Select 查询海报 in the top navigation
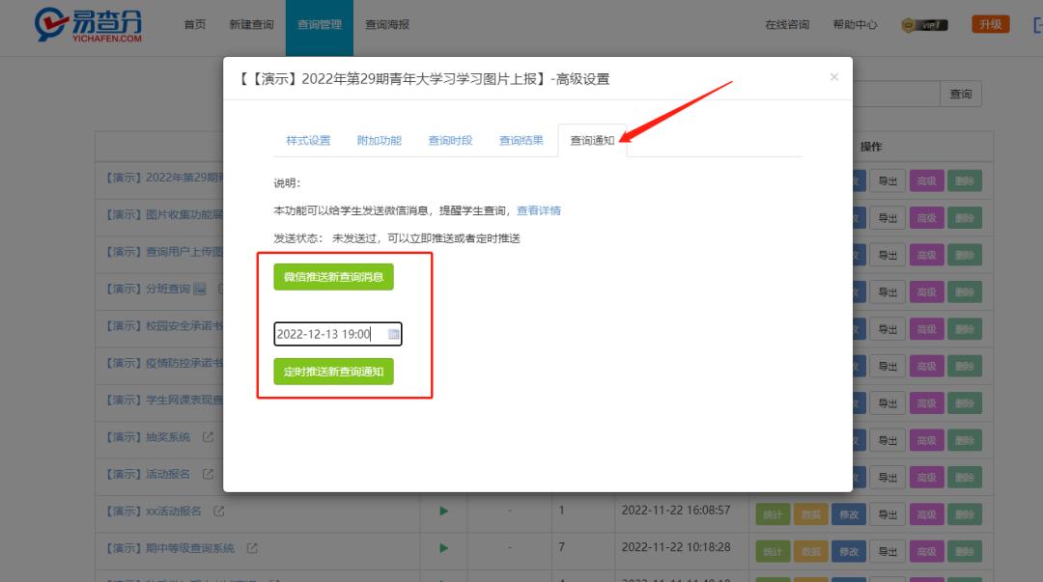The width and height of the screenshot is (1043, 582). pos(389,24)
